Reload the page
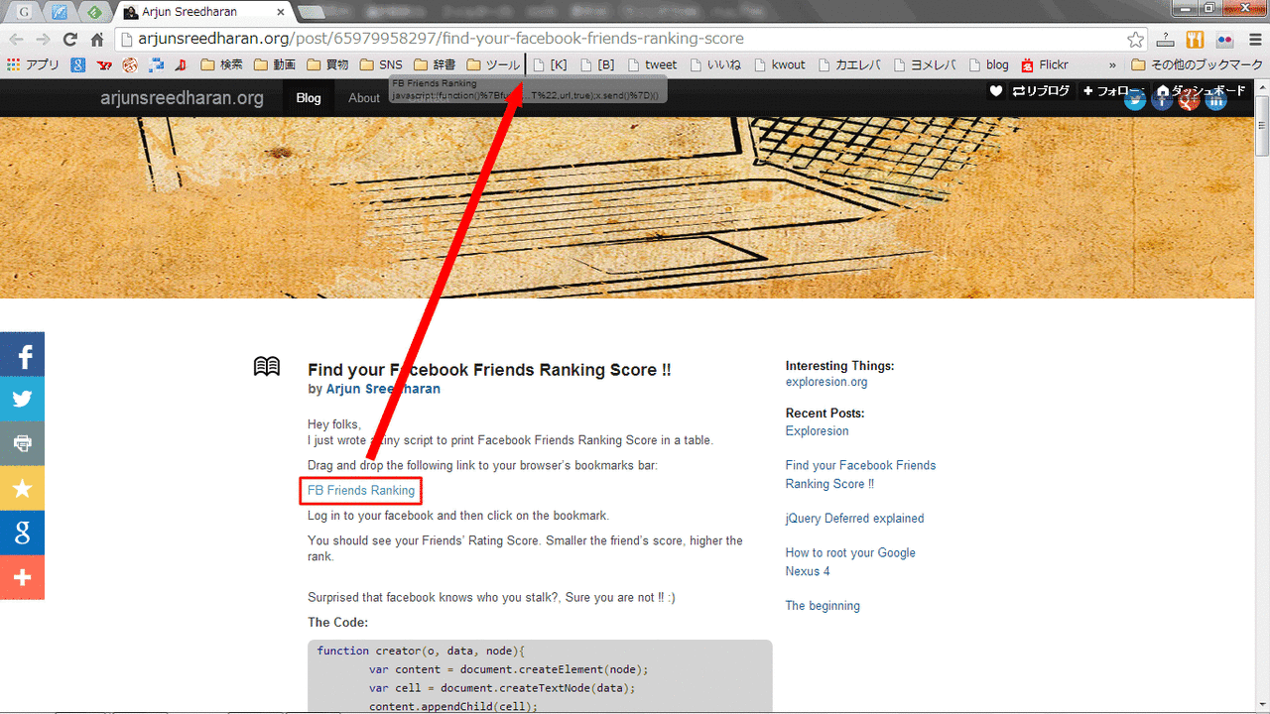1270x714 pixels. pyautogui.click(x=69, y=40)
